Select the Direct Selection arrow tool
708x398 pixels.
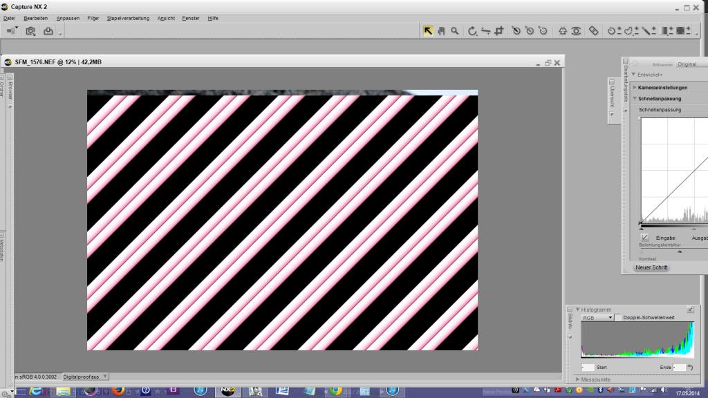pyautogui.click(x=427, y=30)
